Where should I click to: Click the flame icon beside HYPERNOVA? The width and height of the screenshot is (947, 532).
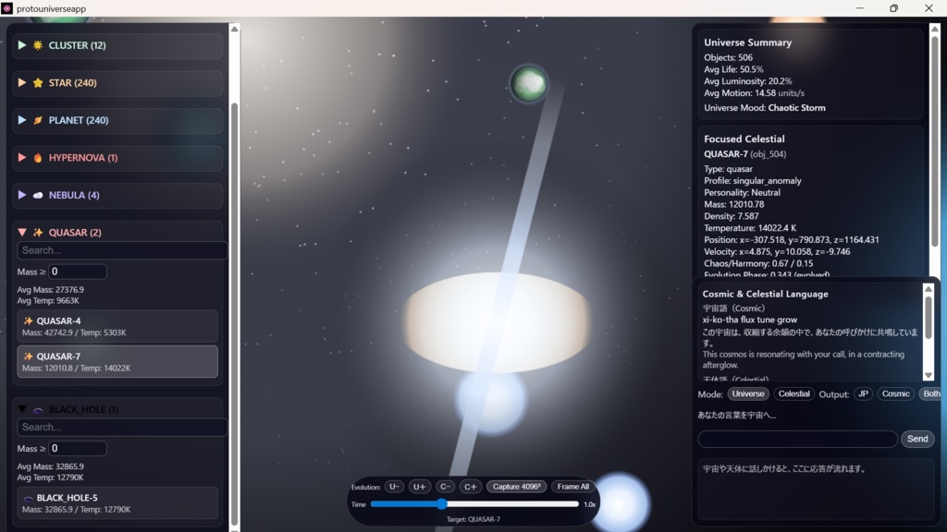[36, 158]
